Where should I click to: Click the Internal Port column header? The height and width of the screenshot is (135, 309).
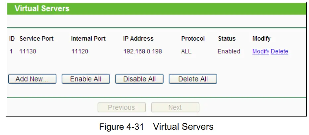click(x=88, y=39)
